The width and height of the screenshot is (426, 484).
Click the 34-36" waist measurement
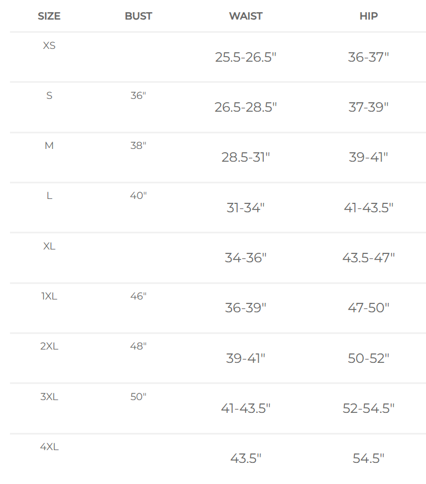(245, 258)
